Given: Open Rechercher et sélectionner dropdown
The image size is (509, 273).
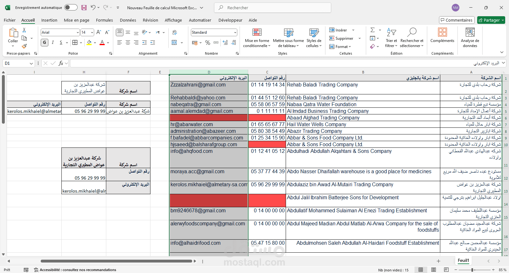Looking at the screenshot, I should (412, 38).
